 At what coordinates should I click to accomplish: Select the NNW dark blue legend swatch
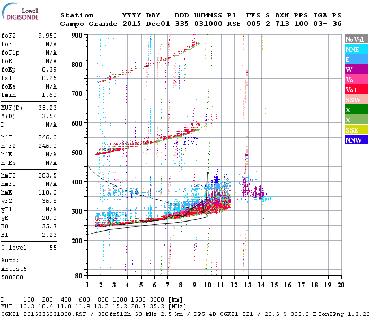(x=356, y=140)
